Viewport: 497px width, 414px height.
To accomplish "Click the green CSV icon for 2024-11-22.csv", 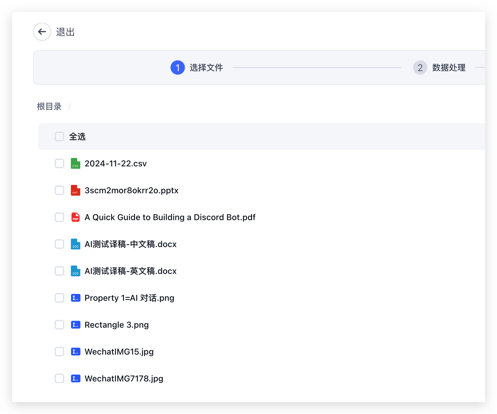I will coord(75,163).
